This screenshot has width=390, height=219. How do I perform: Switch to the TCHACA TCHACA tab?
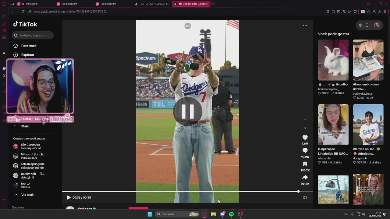click(152, 4)
